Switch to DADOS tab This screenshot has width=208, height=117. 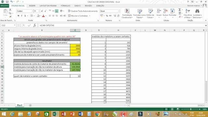(x=78, y=6)
